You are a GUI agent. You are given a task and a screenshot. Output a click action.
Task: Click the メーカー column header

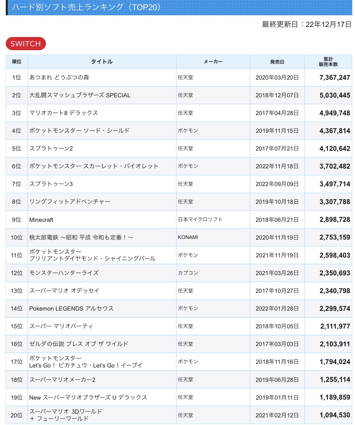click(x=213, y=62)
